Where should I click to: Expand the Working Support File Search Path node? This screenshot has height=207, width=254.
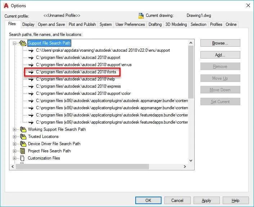click(x=15, y=129)
